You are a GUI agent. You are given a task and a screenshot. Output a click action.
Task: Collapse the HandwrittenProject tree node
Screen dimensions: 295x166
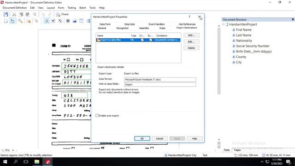click(223, 24)
